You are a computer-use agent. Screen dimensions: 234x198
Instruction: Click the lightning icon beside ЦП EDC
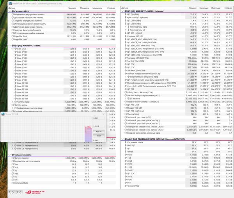click(x=126, y=67)
